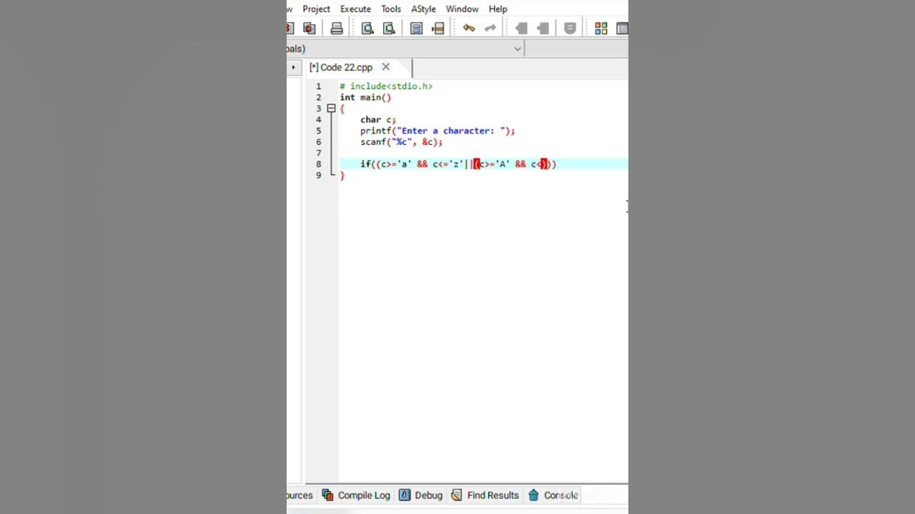
Task: Expand the globals scope dropdown
Action: 518,49
